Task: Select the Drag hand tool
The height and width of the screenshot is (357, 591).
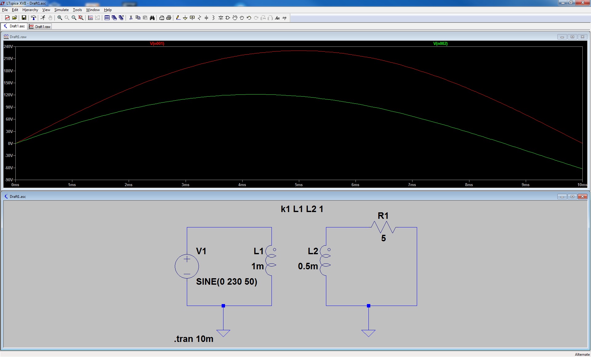Action: [242, 18]
